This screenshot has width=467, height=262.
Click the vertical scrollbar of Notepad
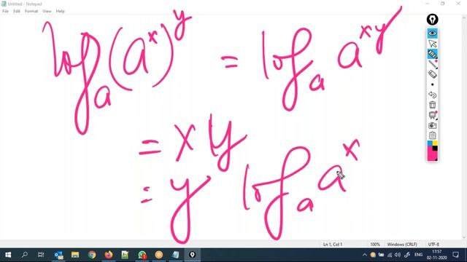[464, 127]
